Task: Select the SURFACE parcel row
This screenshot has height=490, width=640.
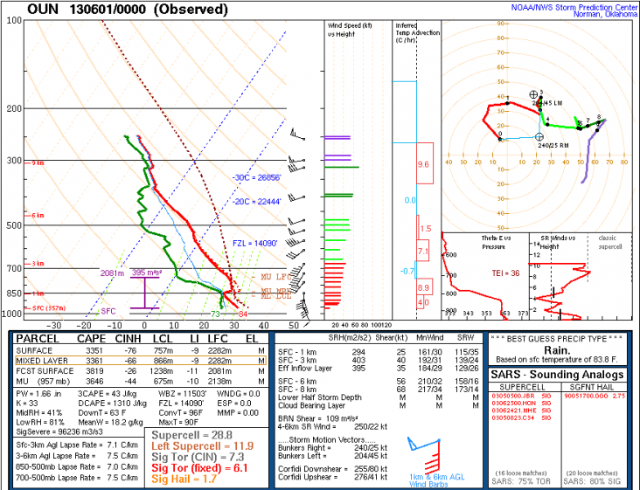Action: point(131,350)
